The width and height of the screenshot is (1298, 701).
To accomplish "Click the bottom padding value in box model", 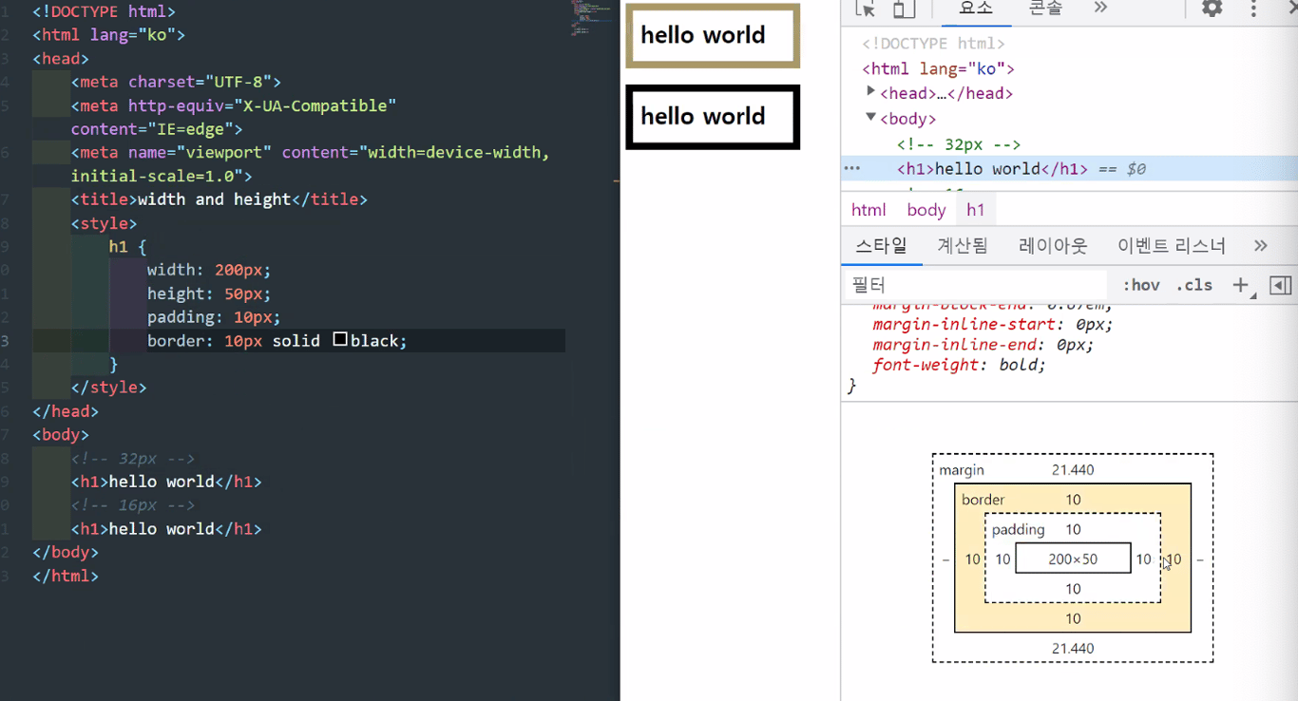I will (1073, 589).
